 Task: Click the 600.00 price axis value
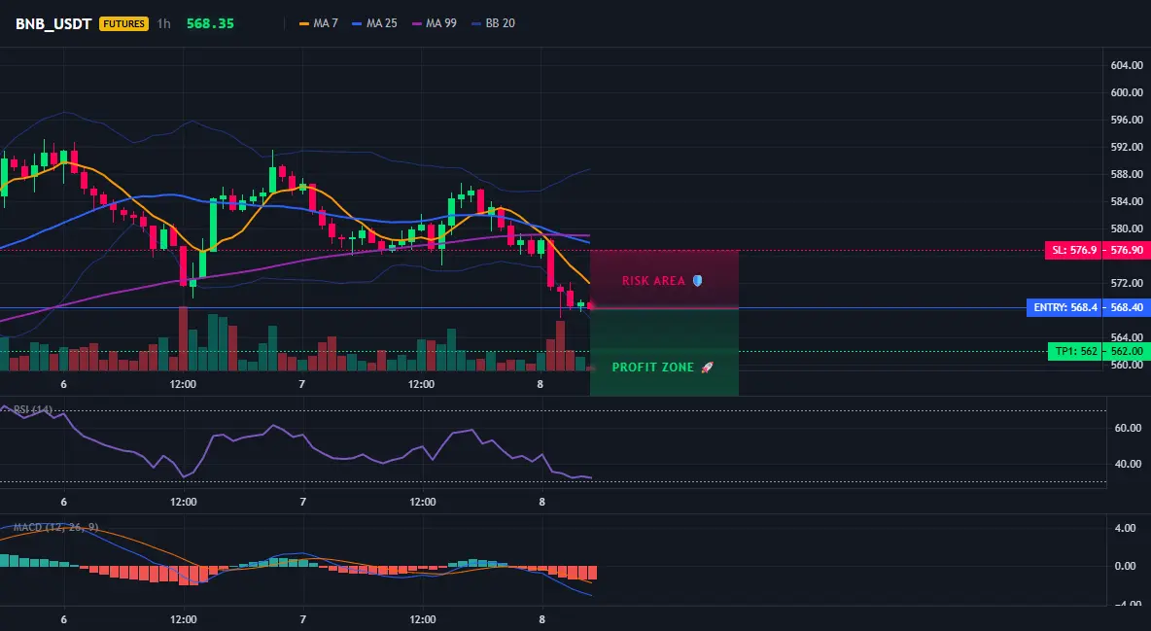click(x=1127, y=92)
